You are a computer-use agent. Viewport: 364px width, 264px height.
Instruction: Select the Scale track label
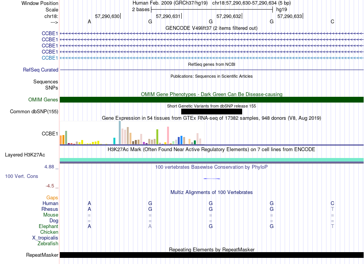pos(52,10)
